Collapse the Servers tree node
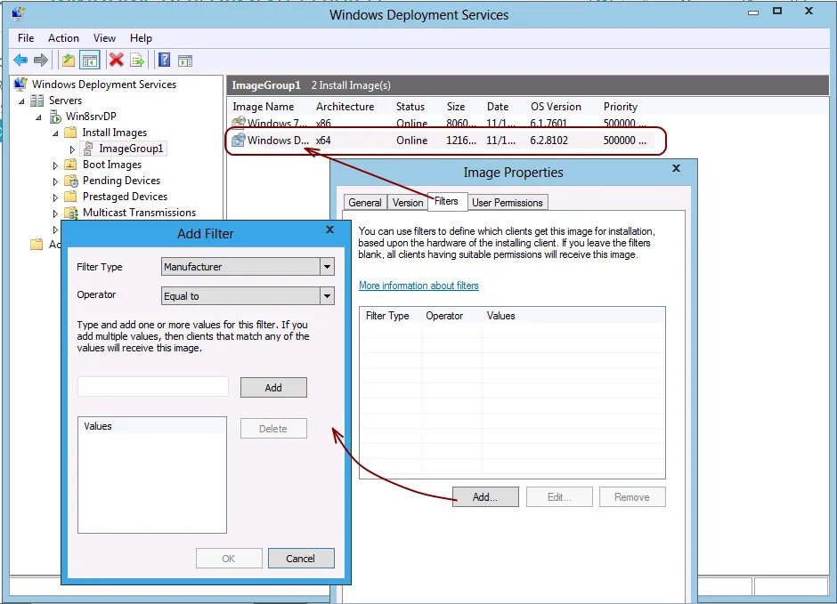Screen dimensions: 837x604 click(x=21, y=101)
